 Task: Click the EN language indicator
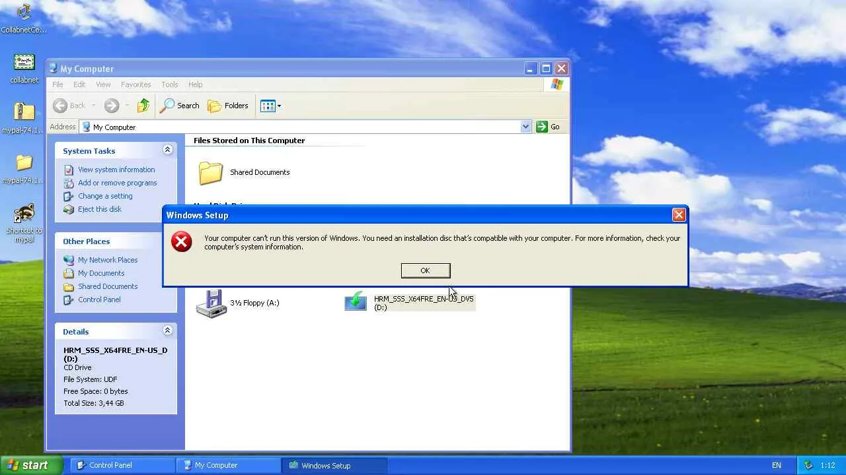coord(777,466)
